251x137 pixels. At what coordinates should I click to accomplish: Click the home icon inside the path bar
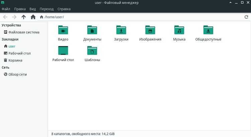point(41,17)
